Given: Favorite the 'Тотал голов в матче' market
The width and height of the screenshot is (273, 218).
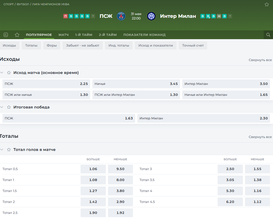Looking at the screenshot, I should (9, 150).
